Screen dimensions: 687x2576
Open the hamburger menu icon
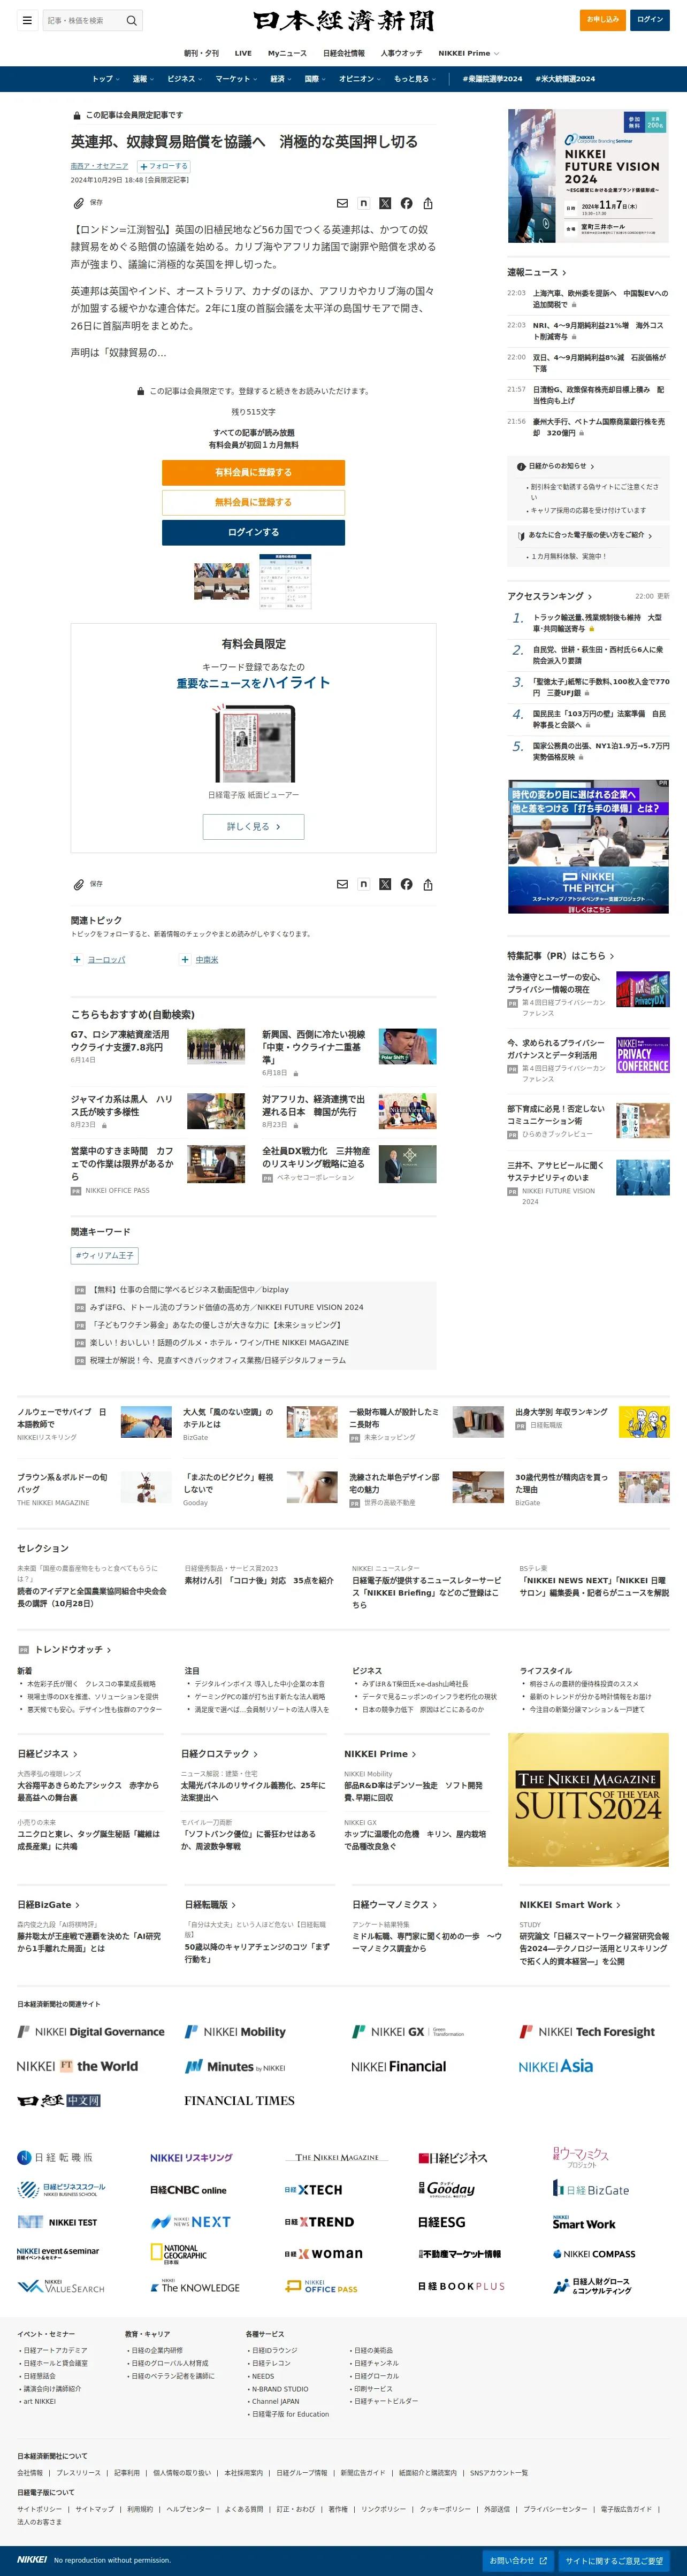tap(27, 20)
